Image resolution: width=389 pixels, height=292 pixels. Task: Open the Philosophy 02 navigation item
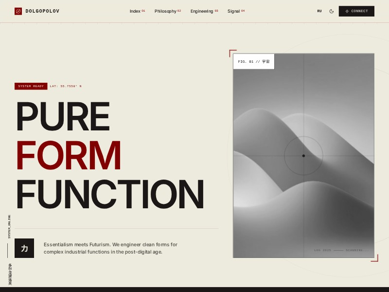pyautogui.click(x=166, y=11)
